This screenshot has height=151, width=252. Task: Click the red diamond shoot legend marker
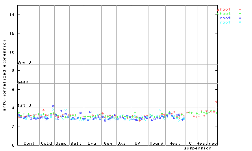[240, 9]
